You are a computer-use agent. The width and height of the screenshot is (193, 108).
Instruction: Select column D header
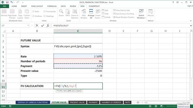tap(109, 31)
